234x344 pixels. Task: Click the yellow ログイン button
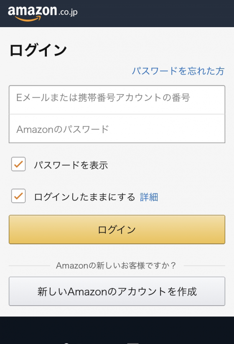tap(117, 230)
